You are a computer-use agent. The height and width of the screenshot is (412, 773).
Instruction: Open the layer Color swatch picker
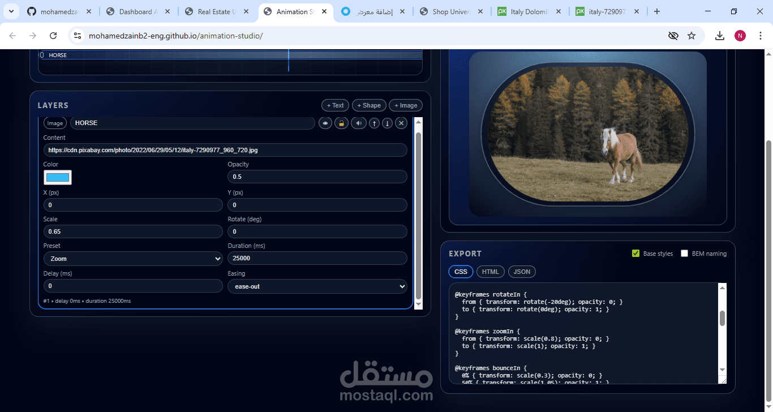pos(57,177)
